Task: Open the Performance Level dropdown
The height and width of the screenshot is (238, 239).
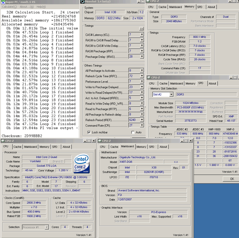Action: tap(142, 81)
